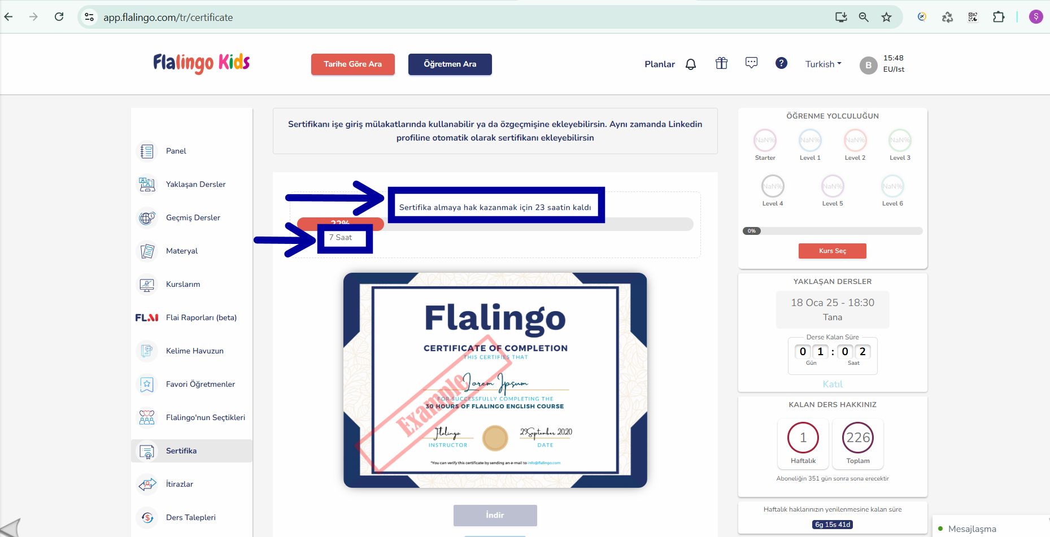The height and width of the screenshot is (537, 1050).
Task: Go back with browser back arrow
Action: 8,17
